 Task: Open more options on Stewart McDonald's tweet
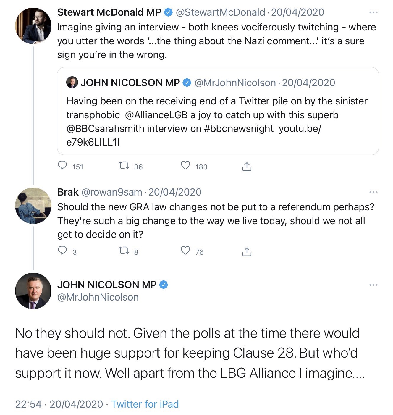373,13
